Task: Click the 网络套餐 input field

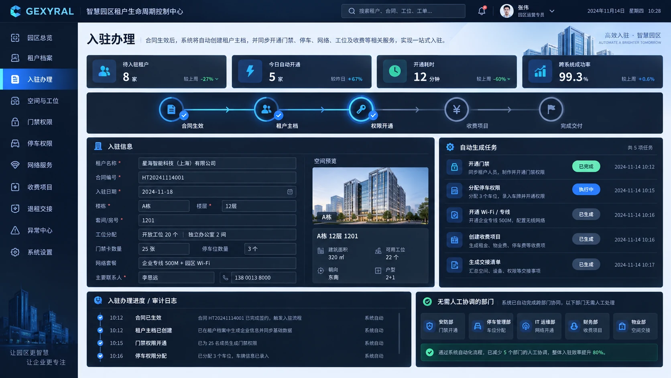Action: pyautogui.click(x=217, y=263)
